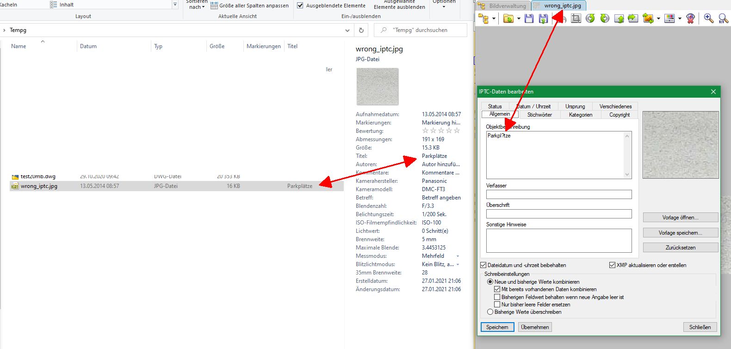The image size is (731, 349).
Task: Sort files by the Datum column header
Action: point(88,46)
